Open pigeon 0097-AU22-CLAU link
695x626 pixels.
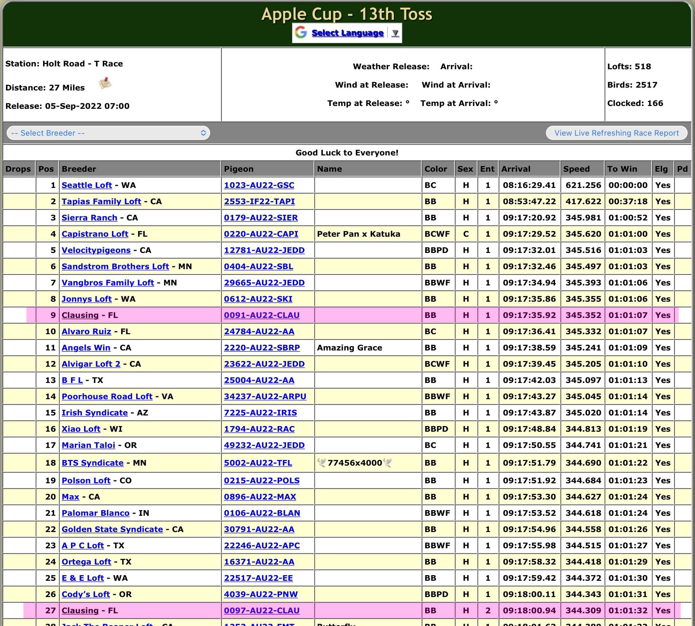click(261, 610)
